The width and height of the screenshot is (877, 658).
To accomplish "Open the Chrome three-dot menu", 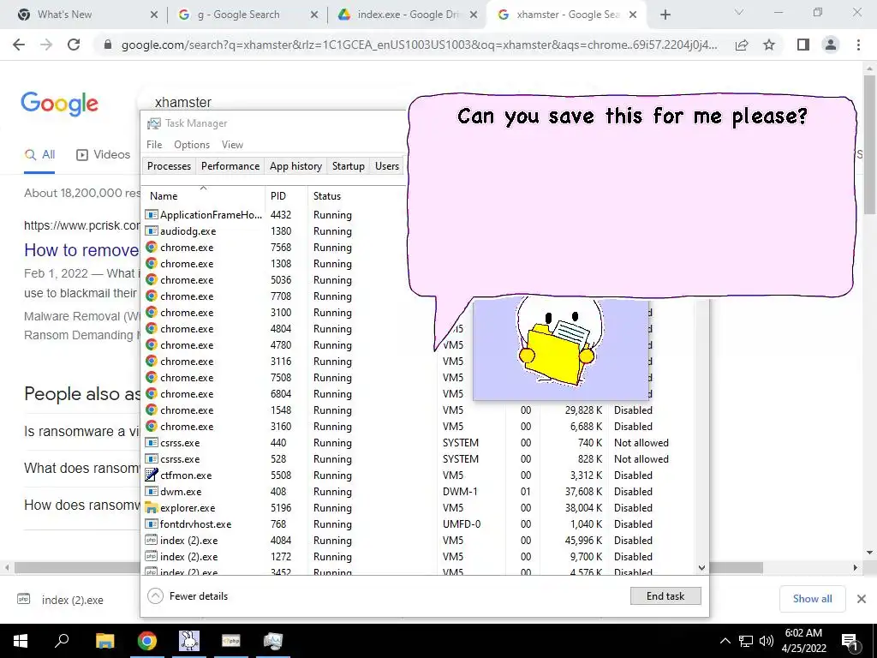I will point(858,45).
